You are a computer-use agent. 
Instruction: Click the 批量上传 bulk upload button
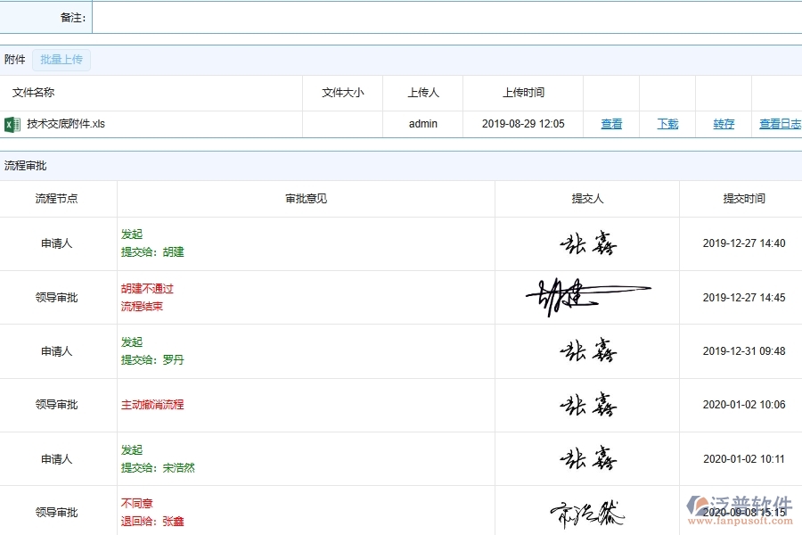[61, 60]
